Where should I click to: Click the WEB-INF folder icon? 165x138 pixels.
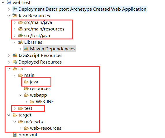pyautogui.click(x=32, y=101)
